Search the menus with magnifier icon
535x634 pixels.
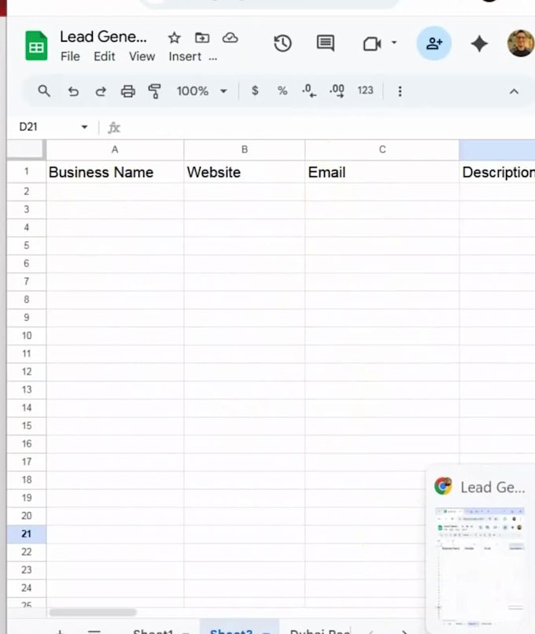44,91
